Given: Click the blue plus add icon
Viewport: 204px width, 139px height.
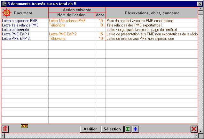Looking at the screenshot, I should pyautogui.click(x=136, y=129).
